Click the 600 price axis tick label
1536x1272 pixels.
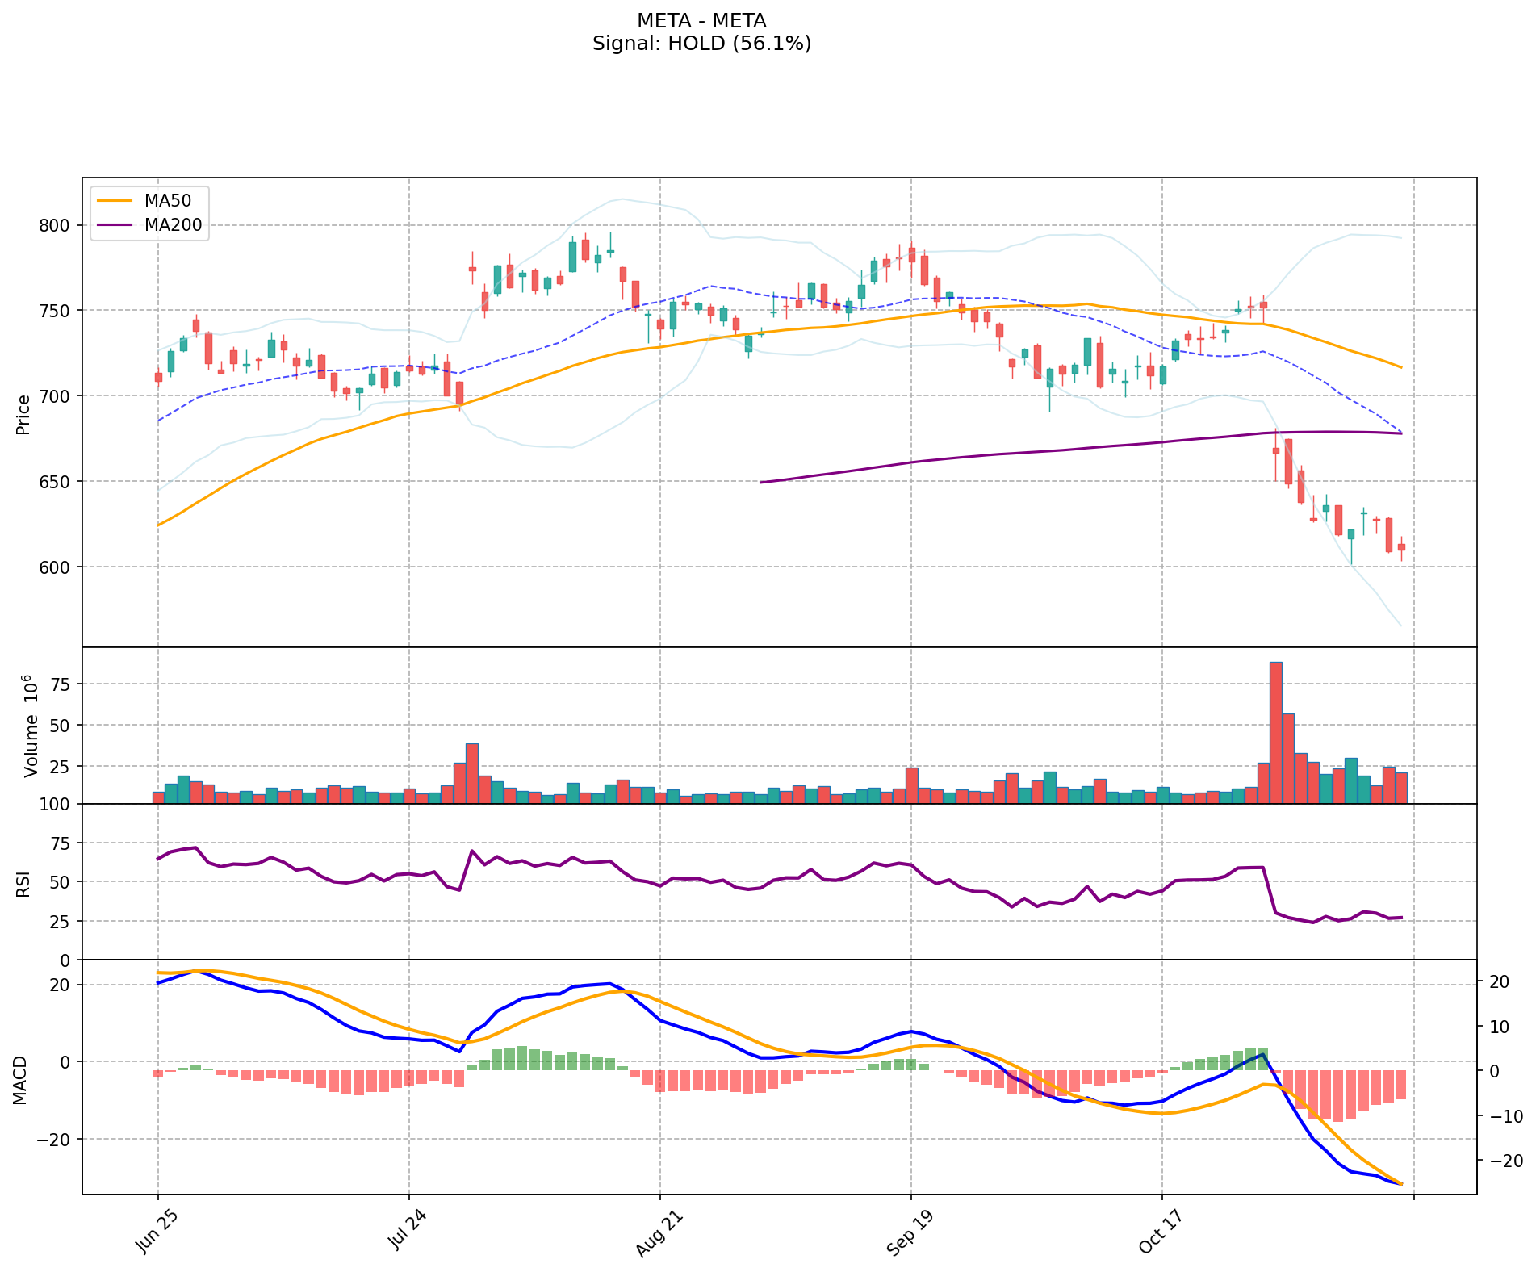pos(54,567)
